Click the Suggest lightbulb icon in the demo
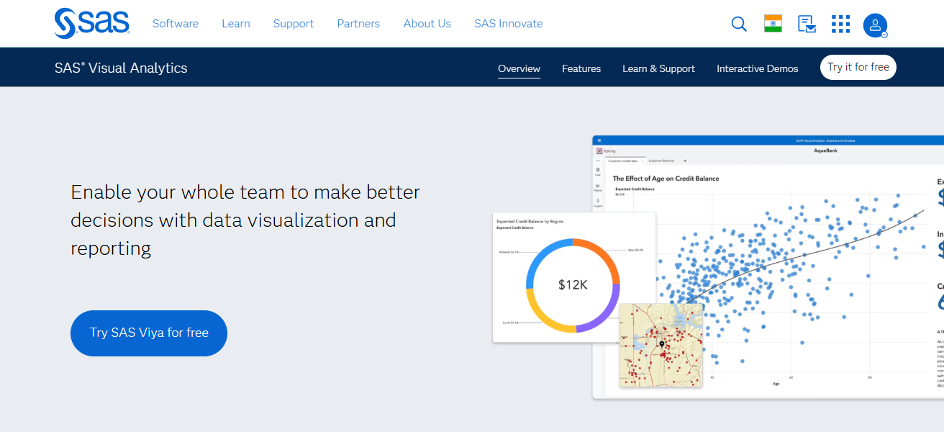The image size is (944, 432). (598, 200)
